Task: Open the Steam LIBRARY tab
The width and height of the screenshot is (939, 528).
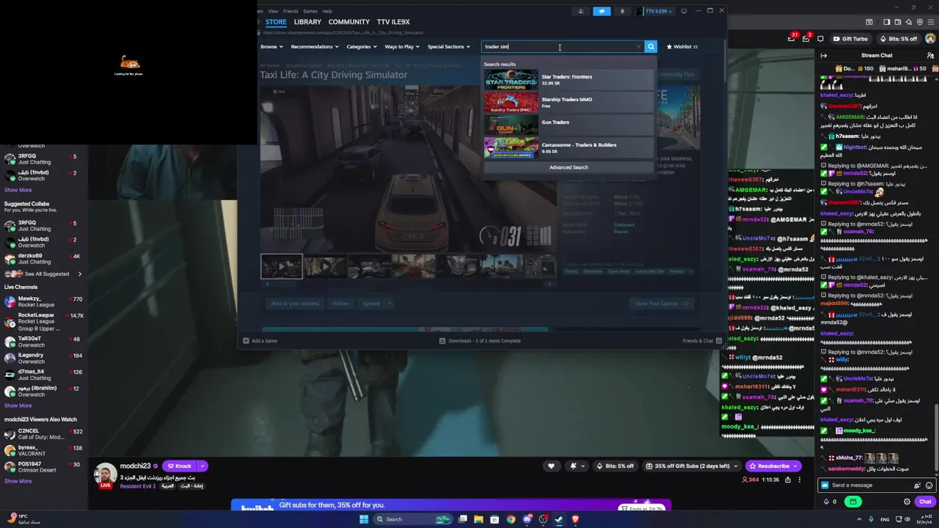Action: coord(307,22)
